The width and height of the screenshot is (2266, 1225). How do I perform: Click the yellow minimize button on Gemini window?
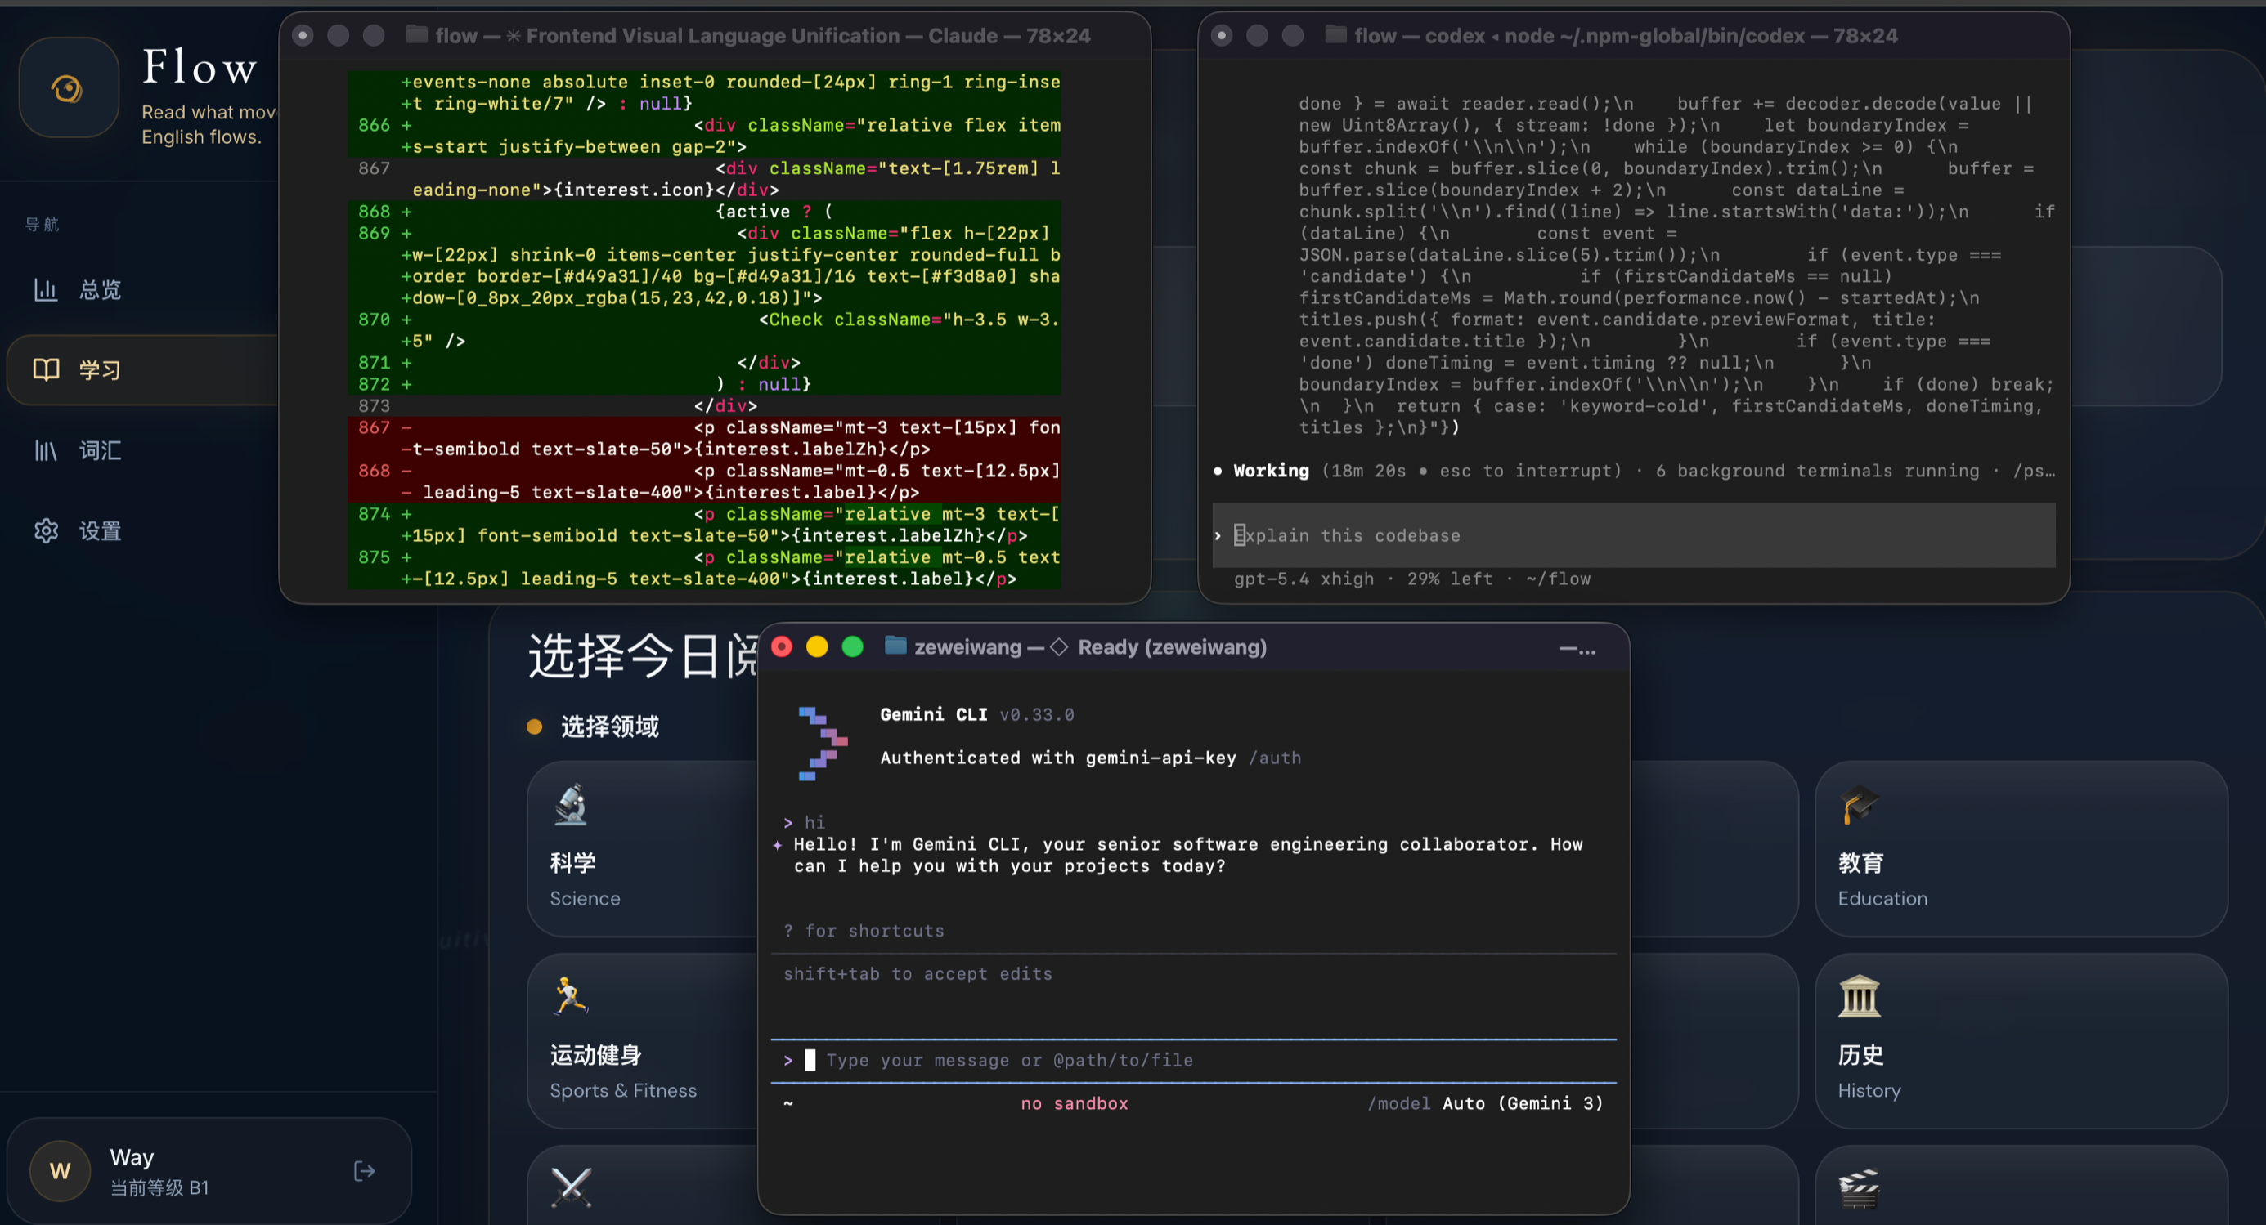(816, 648)
